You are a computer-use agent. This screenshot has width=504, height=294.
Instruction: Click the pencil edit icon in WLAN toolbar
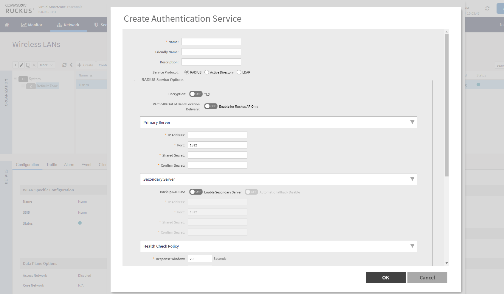point(22,65)
